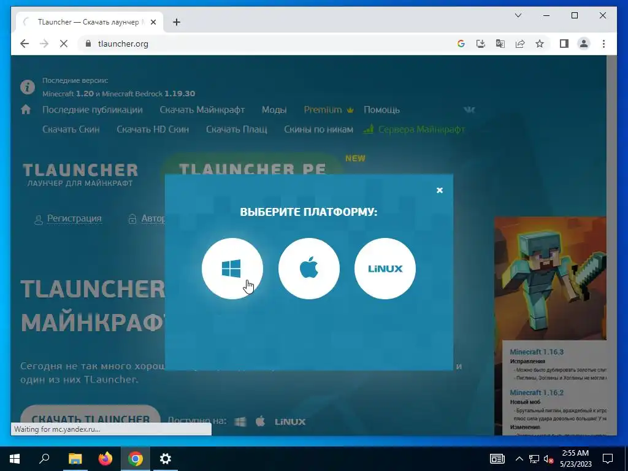Open the Скачать Скин link
Image resolution: width=628 pixels, height=471 pixels.
click(71, 129)
